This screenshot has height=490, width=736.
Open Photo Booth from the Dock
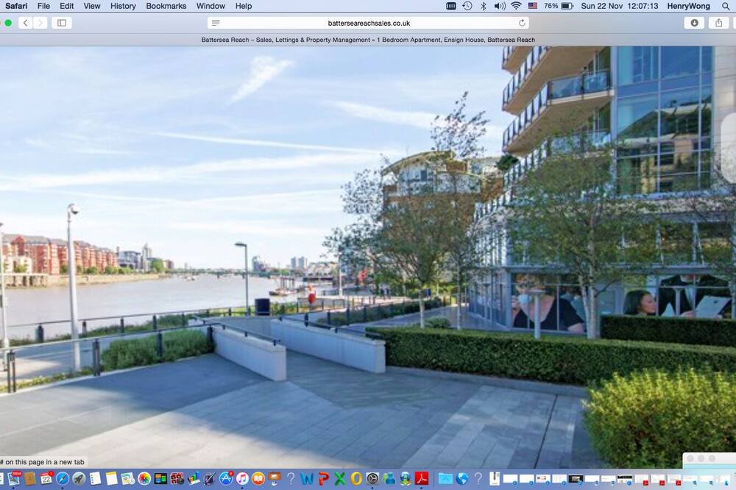pos(177,478)
